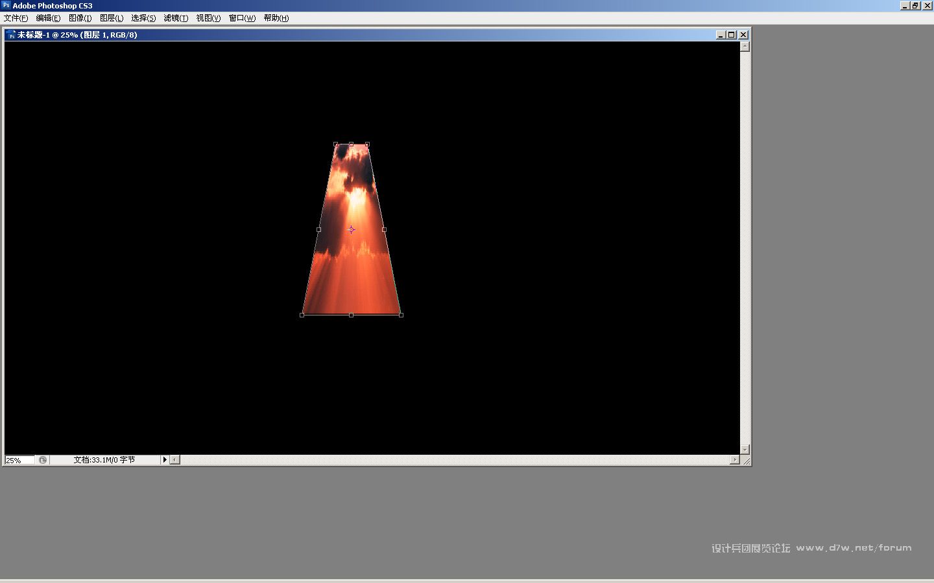Click the vertical scrollbar down arrow
Image resolution: width=934 pixels, height=583 pixels.
745,450
